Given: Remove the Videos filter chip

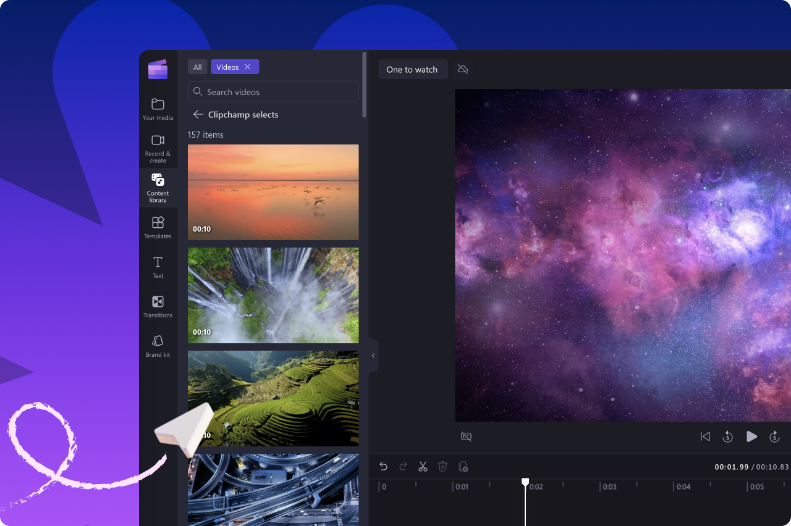Looking at the screenshot, I should [x=247, y=67].
